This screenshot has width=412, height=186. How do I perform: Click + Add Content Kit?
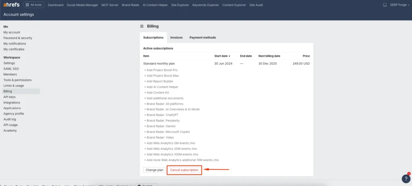(157, 93)
